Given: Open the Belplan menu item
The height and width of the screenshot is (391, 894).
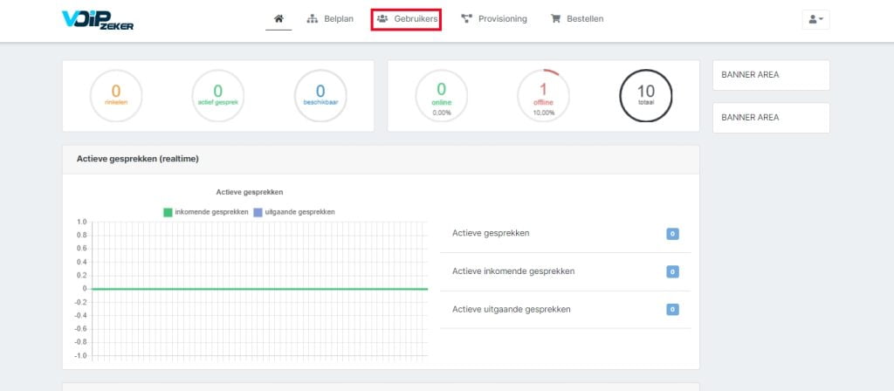Looking at the screenshot, I should click(x=330, y=19).
